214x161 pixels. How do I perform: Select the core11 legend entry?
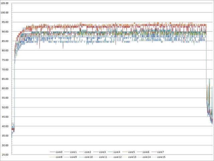coord(103,157)
